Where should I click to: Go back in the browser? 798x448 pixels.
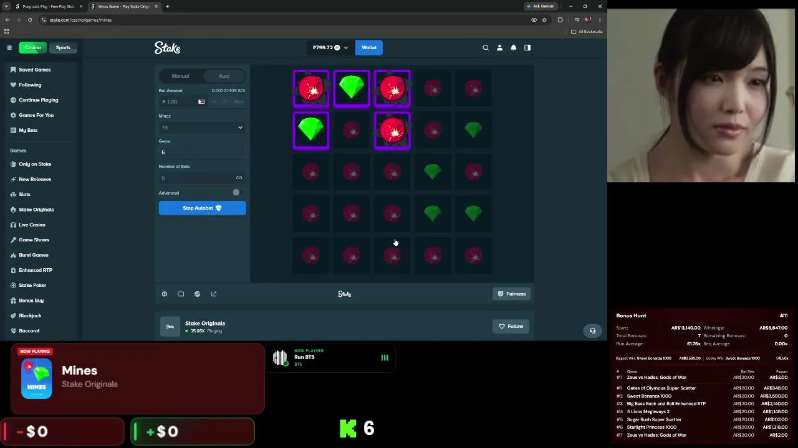(x=7, y=20)
